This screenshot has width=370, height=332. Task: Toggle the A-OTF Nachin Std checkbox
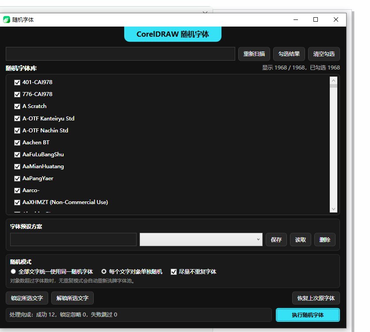click(x=17, y=131)
